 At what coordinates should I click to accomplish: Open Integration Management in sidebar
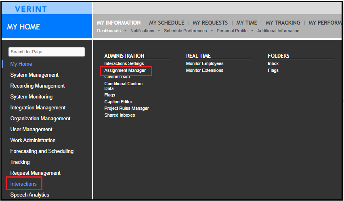(x=38, y=108)
